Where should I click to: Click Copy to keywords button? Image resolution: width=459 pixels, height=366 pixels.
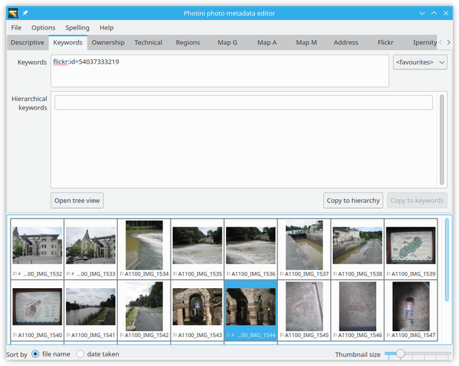point(417,201)
